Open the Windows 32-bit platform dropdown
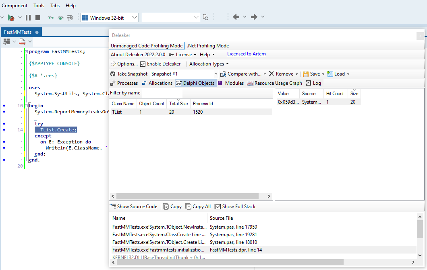Image resolution: width=427 pixels, height=270 pixels. point(135,18)
